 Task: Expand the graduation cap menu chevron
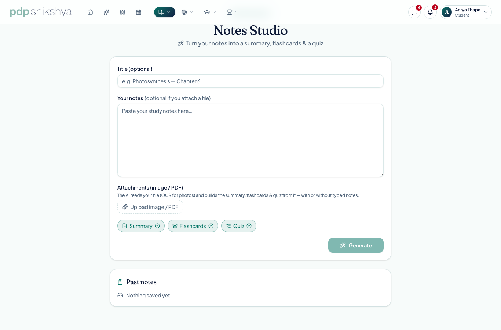coord(214,12)
